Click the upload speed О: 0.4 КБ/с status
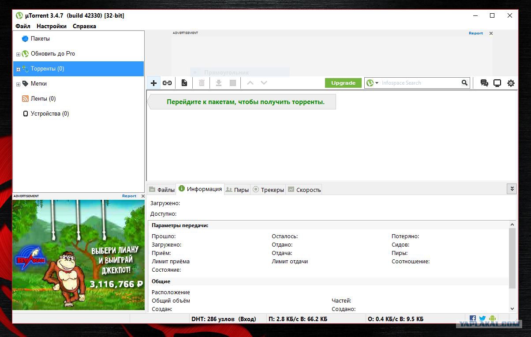 click(396, 318)
